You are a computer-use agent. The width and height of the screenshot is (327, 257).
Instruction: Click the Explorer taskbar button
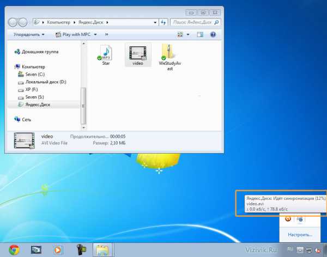(x=103, y=250)
